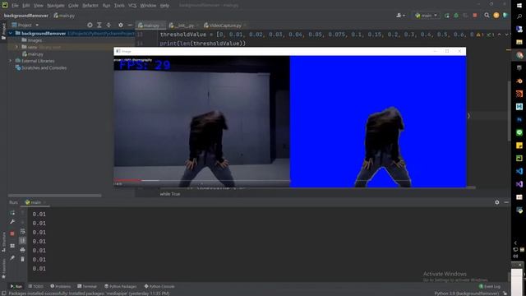
Task: Open the Refactor menu
Action: coord(90,6)
